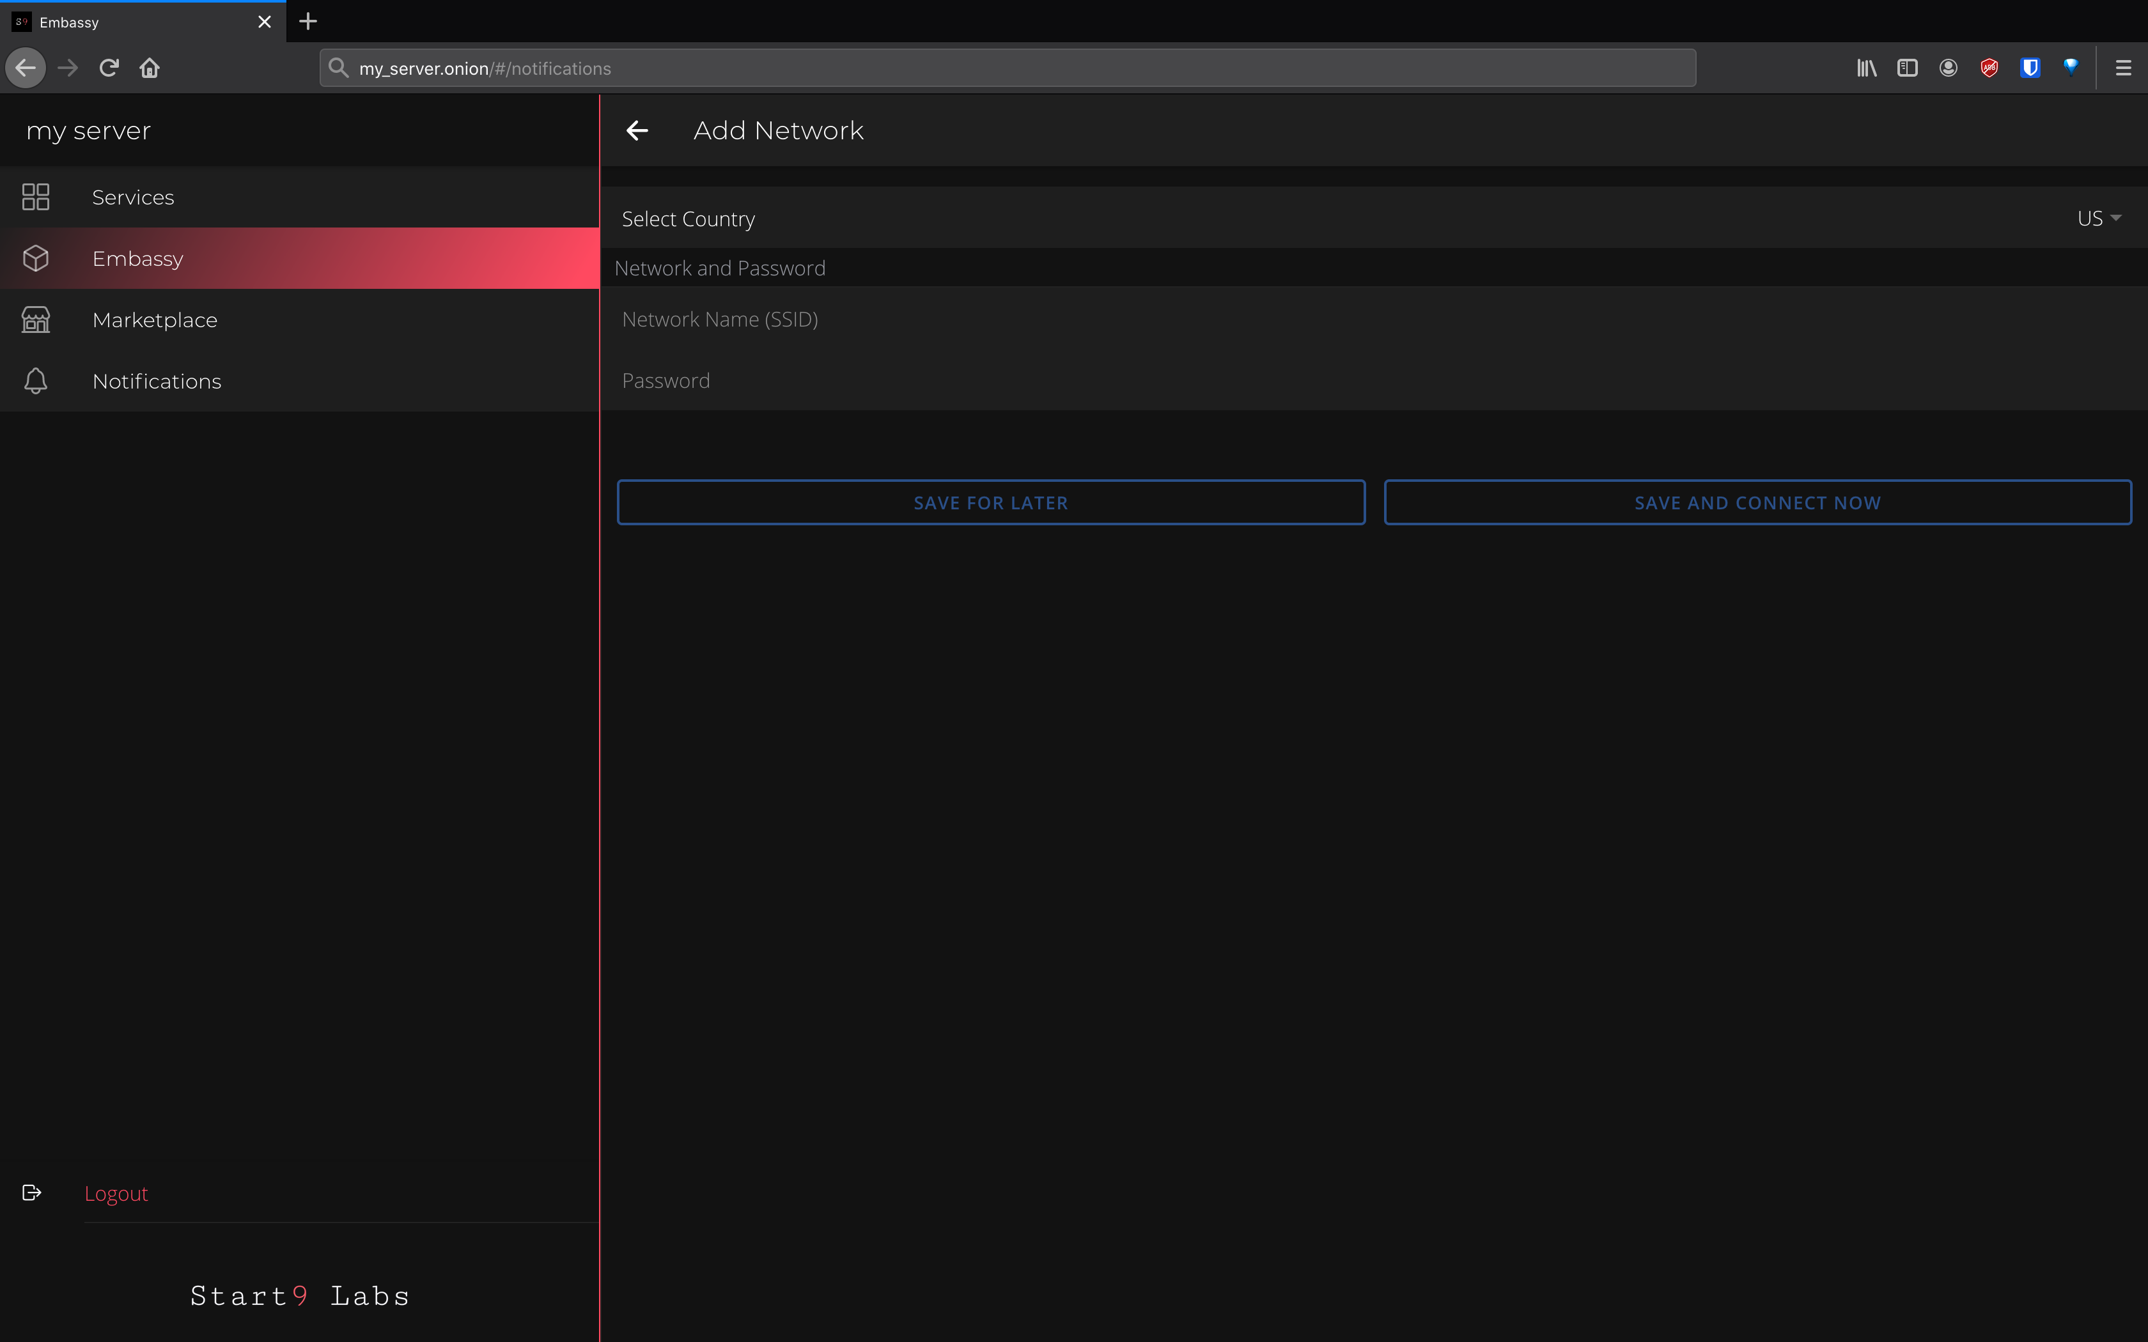Click the Logout exit icon

pyautogui.click(x=32, y=1193)
